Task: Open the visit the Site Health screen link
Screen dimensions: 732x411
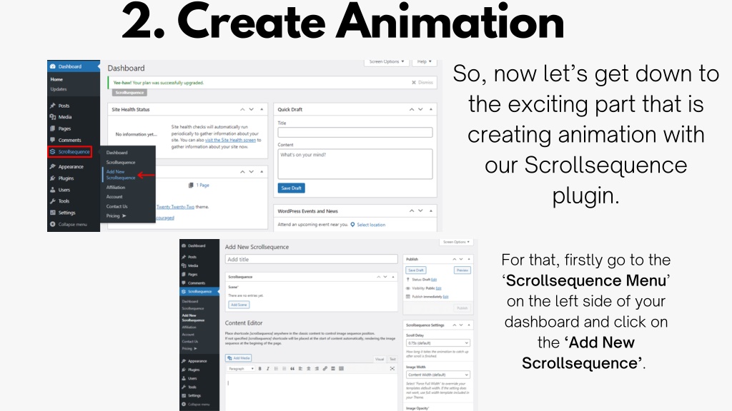Action: (230, 140)
